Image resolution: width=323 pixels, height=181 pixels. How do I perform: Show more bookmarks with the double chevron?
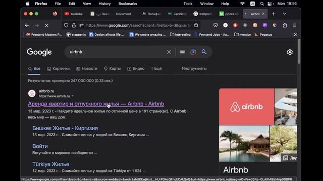click(x=295, y=35)
